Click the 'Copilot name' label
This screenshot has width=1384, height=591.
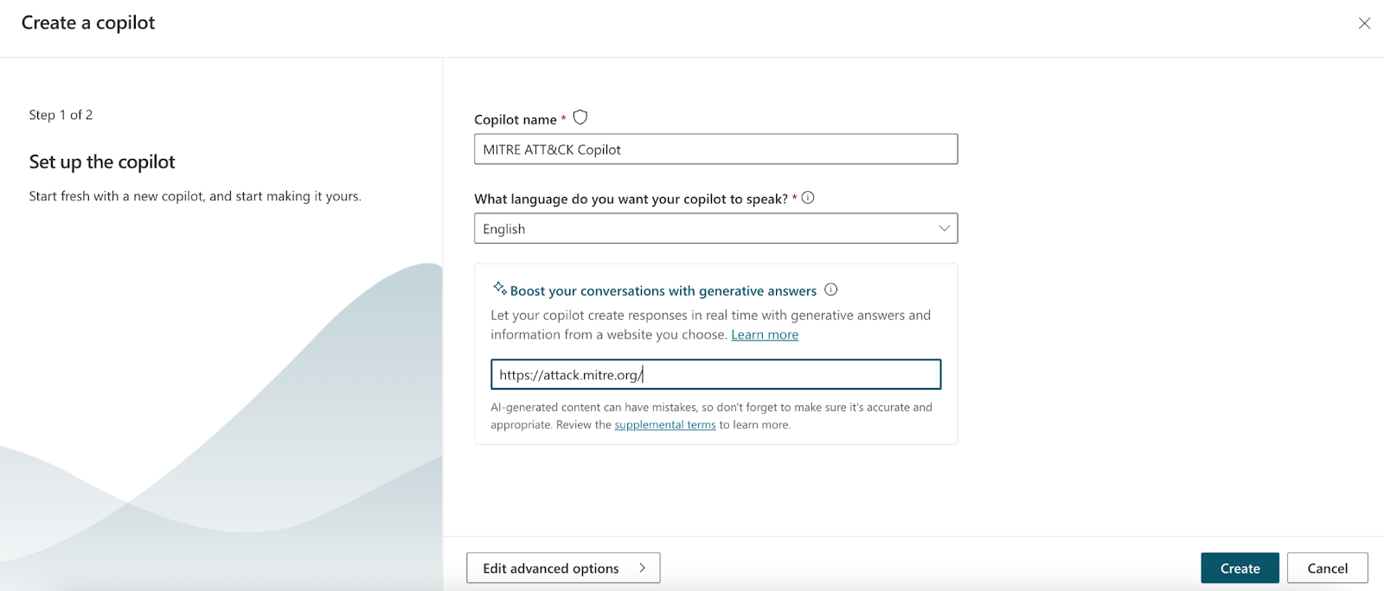click(x=516, y=119)
